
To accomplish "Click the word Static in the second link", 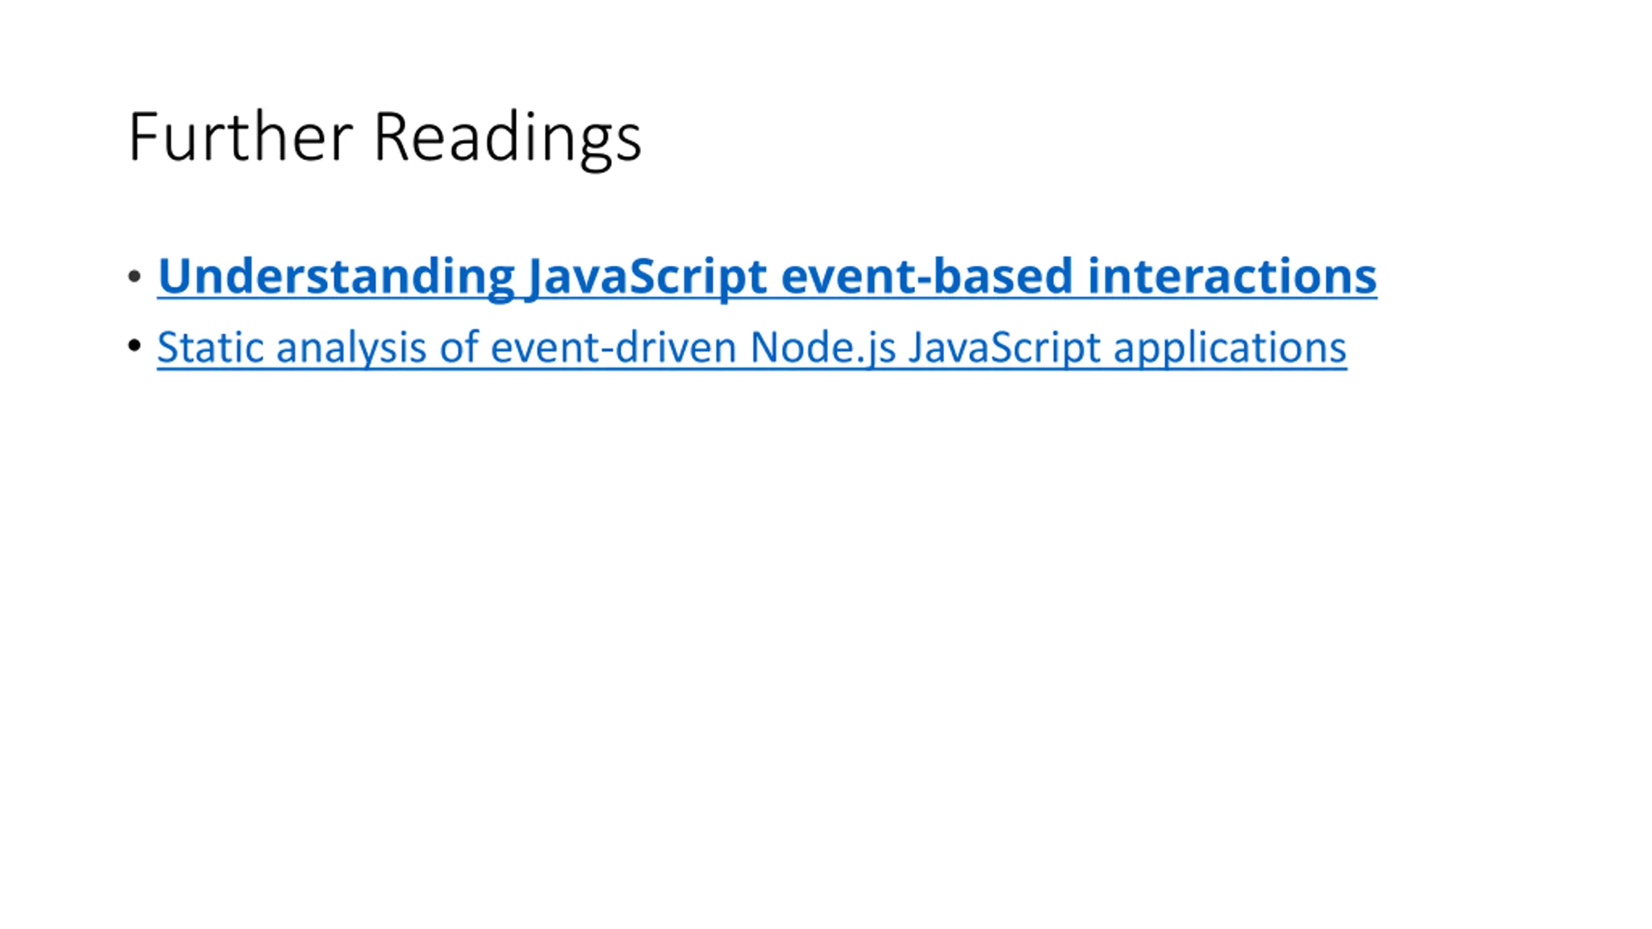I will [210, 348].
